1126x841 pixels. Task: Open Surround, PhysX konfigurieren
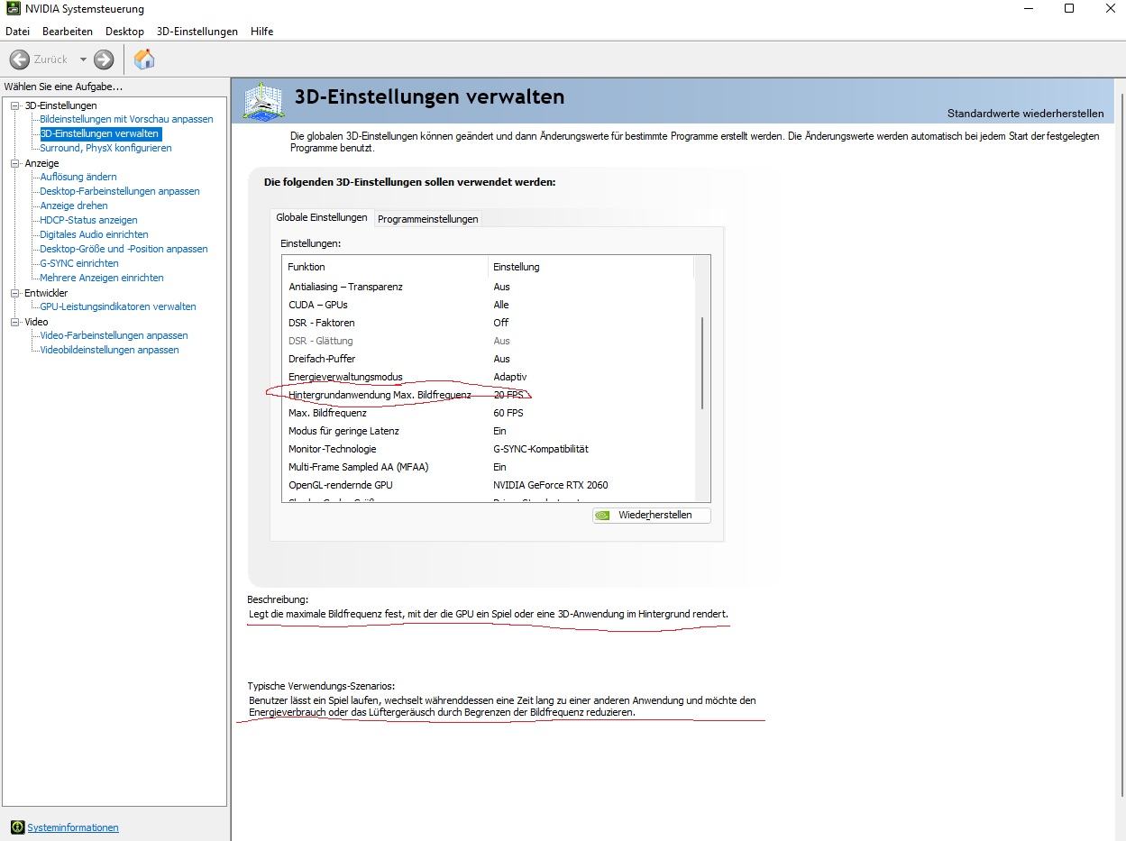tap(105, 148)
